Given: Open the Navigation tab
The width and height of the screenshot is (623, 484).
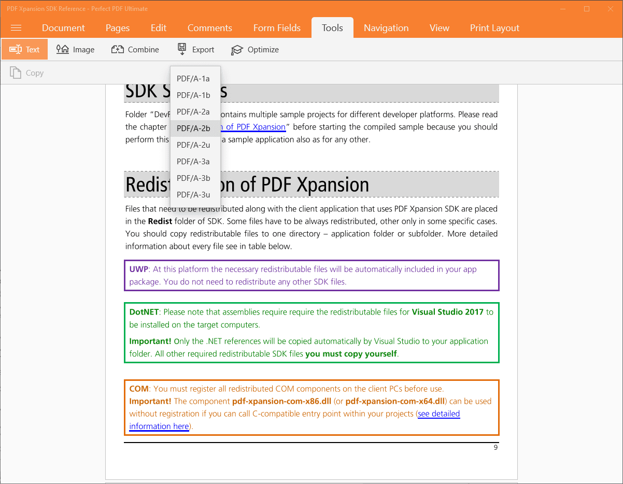Looking at the screenshot, I should coord(386,28).
